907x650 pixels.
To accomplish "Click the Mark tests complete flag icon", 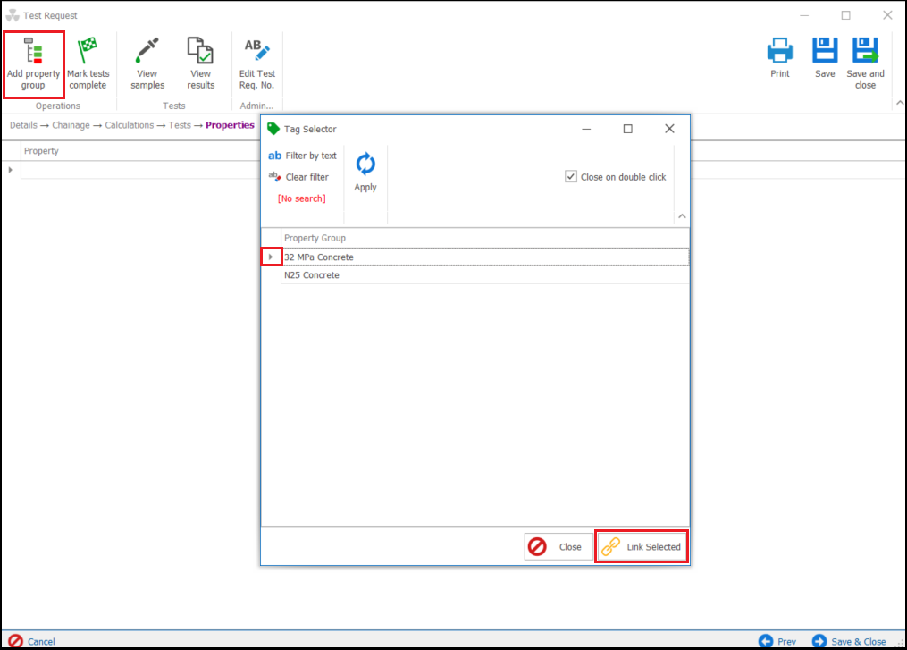I will (88, 51).
